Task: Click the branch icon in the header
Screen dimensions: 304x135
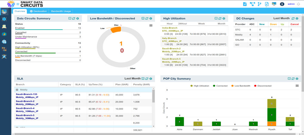Action: (x=259, y=4)
